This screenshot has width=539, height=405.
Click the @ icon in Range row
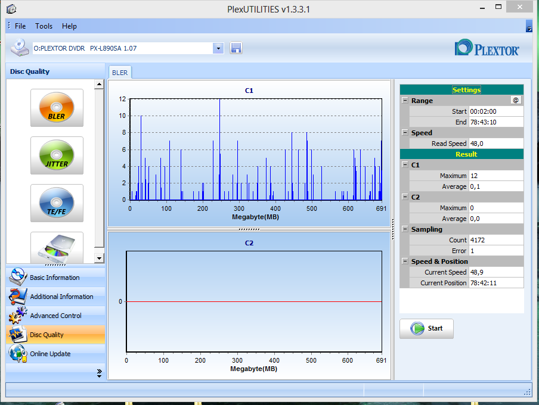click(516, 100)
